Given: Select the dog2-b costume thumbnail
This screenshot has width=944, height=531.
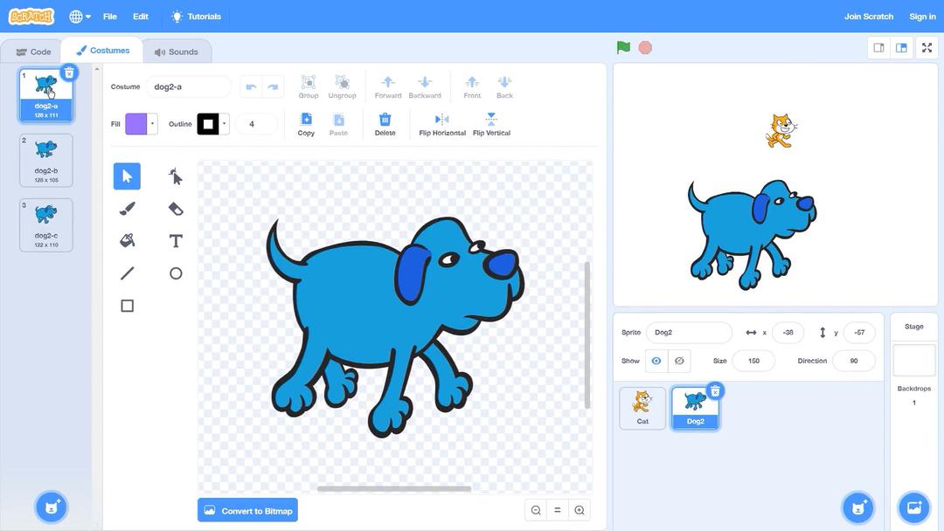Looking at the screenshot, I should (x=46, y=160).
